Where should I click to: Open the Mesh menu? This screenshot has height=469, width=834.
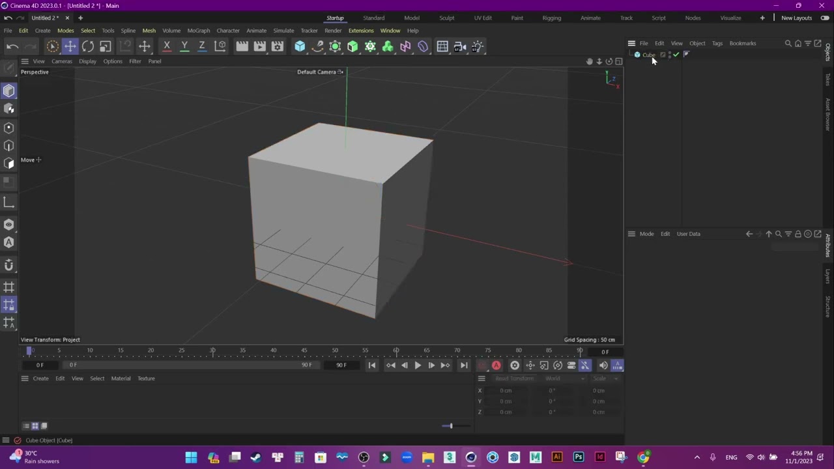point(149,31)
